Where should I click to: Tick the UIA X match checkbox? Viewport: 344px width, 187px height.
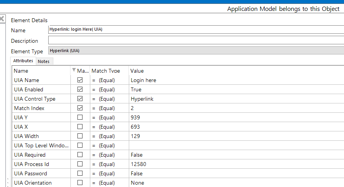[x=80, y=127]
